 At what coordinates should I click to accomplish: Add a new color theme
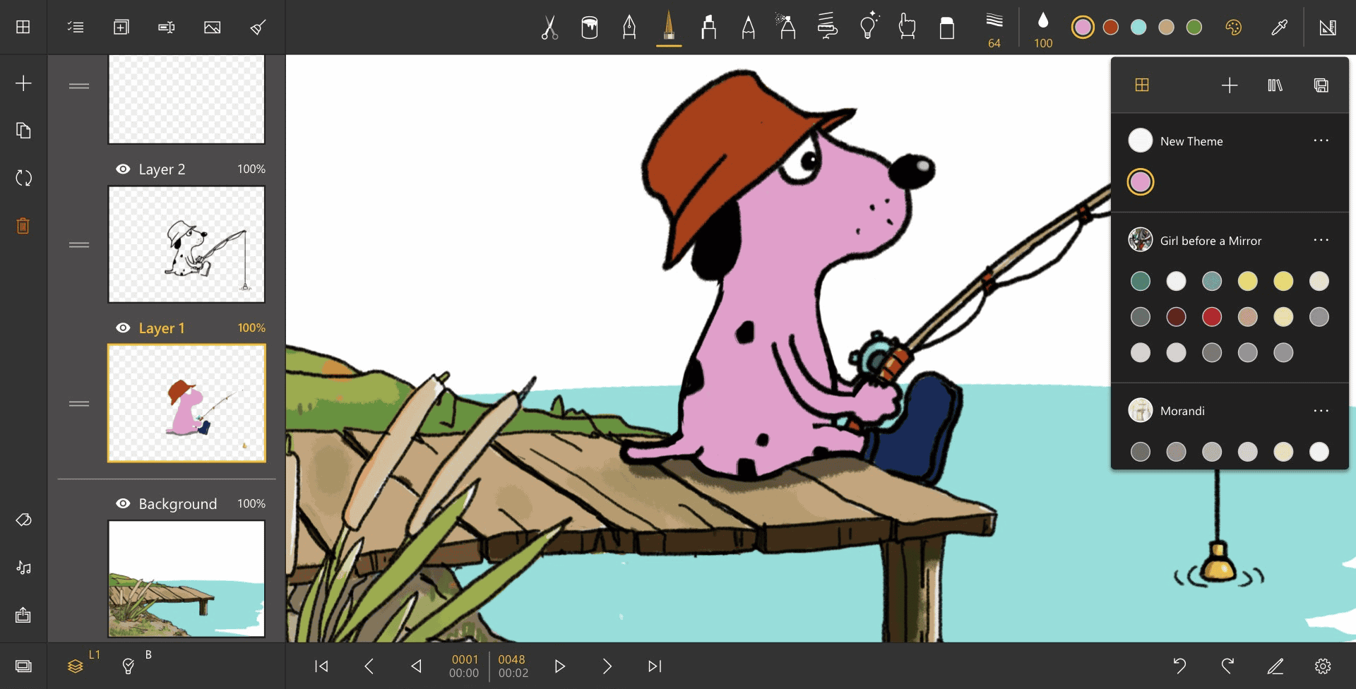[x=1230, y=85]
